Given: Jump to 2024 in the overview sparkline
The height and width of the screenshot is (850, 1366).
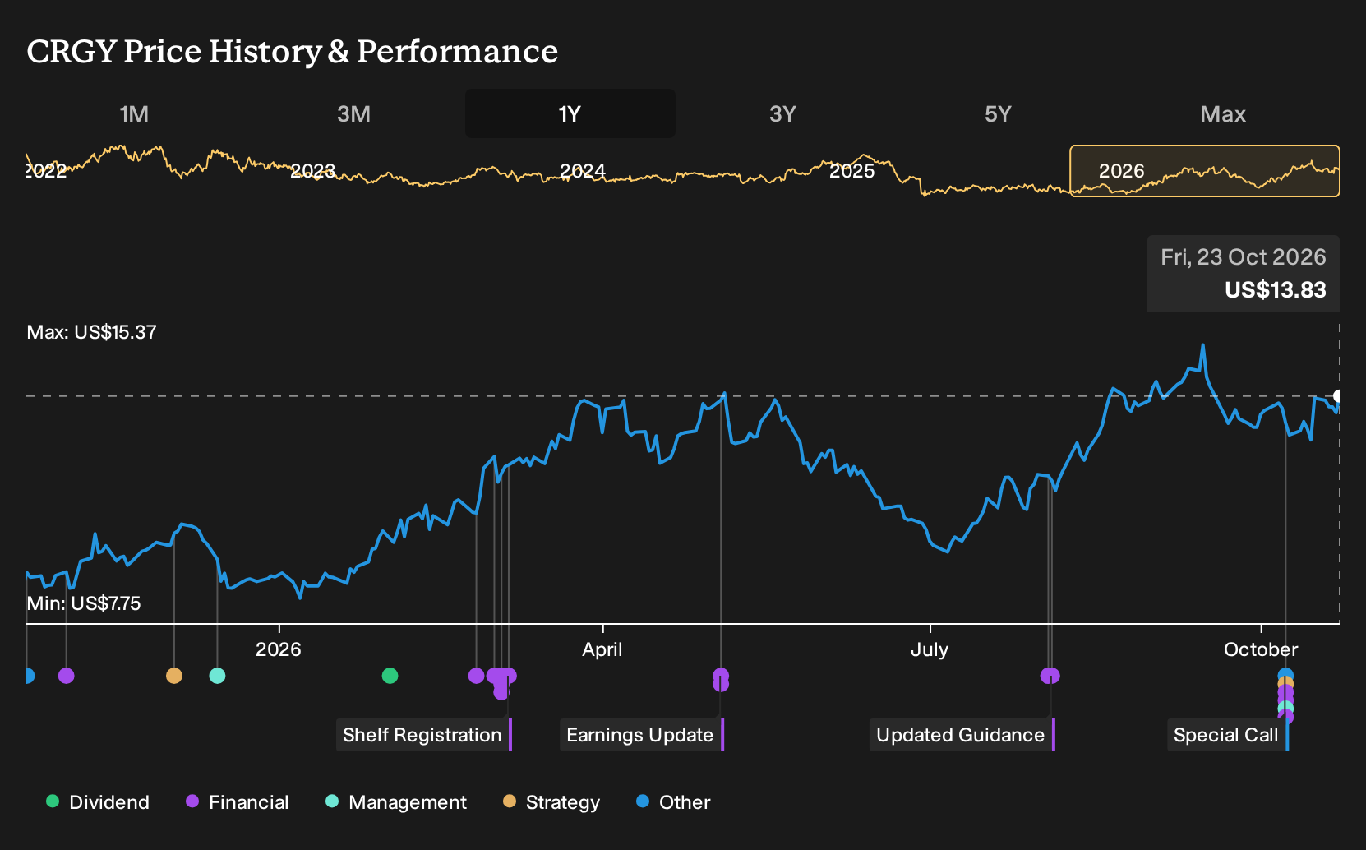Looking at the screenshot, I should coord(583,171).
